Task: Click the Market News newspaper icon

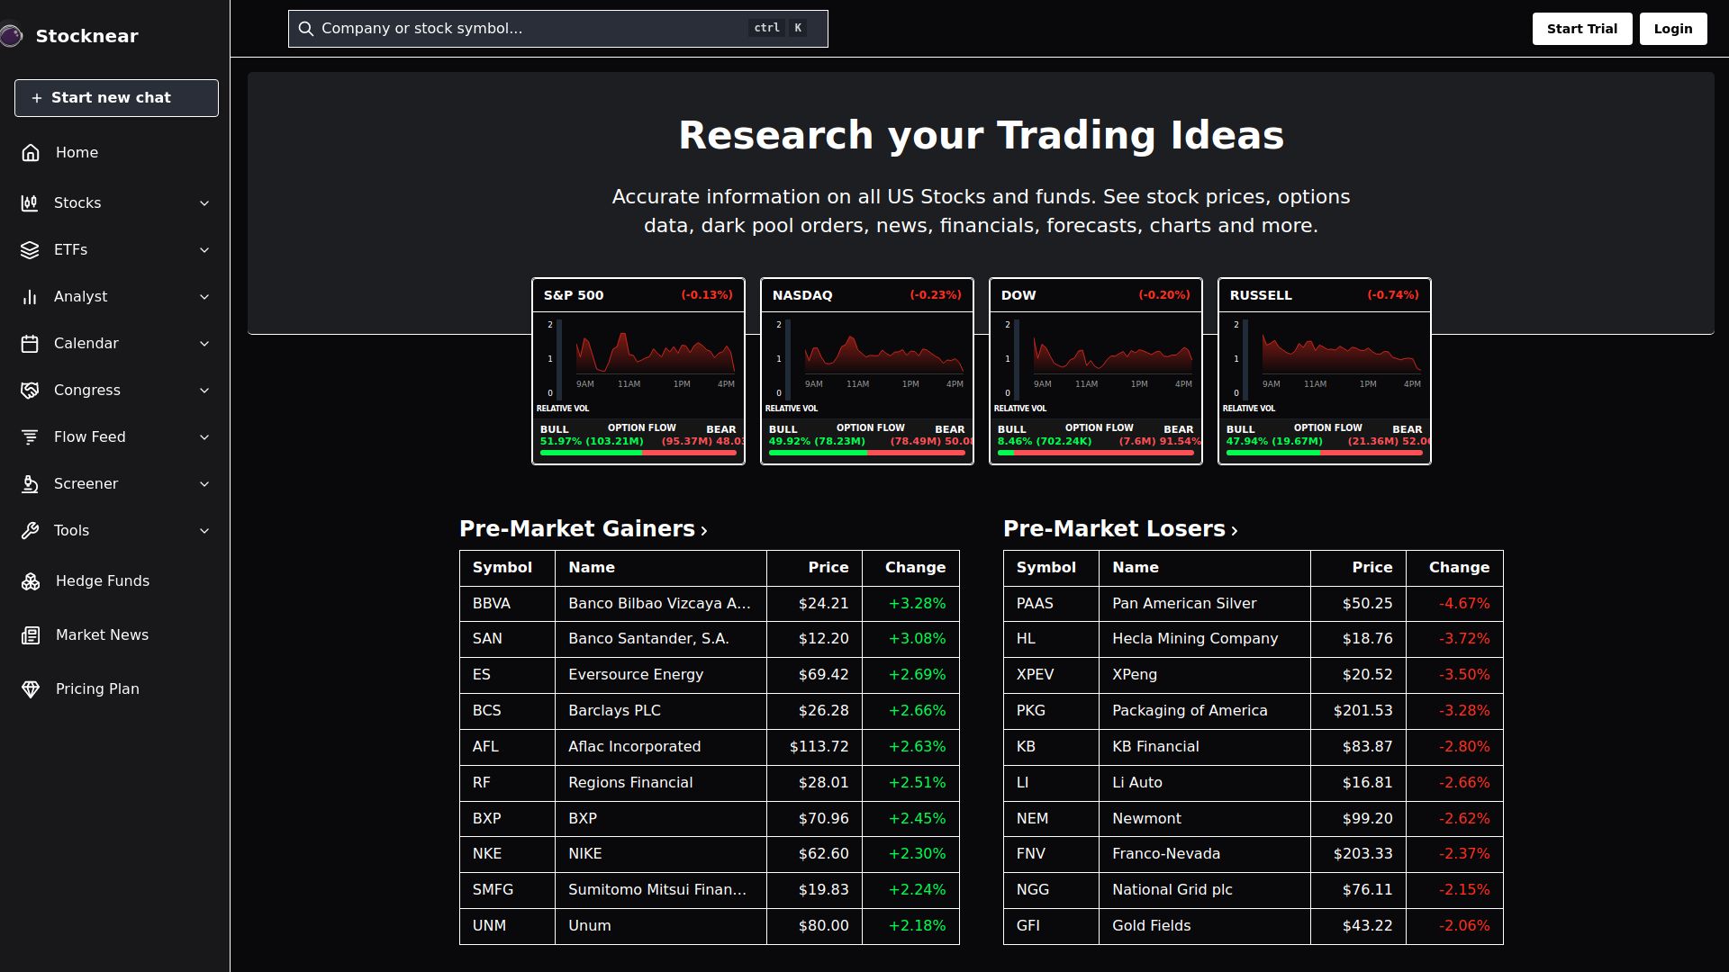Action: tap(31, 635)
